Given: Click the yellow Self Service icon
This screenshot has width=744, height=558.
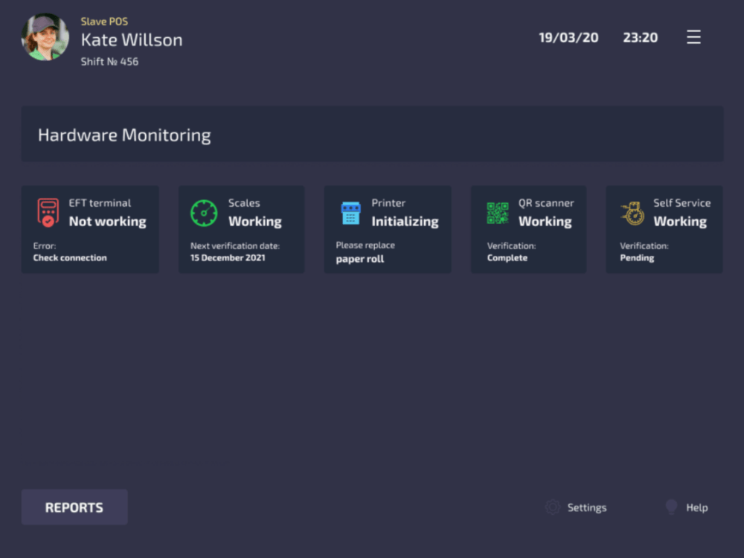Looking at the screenshot, I should tap(632, 213).
